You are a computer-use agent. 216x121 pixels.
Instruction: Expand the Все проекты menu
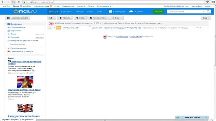pyautogui.click(x=104, y=6)
